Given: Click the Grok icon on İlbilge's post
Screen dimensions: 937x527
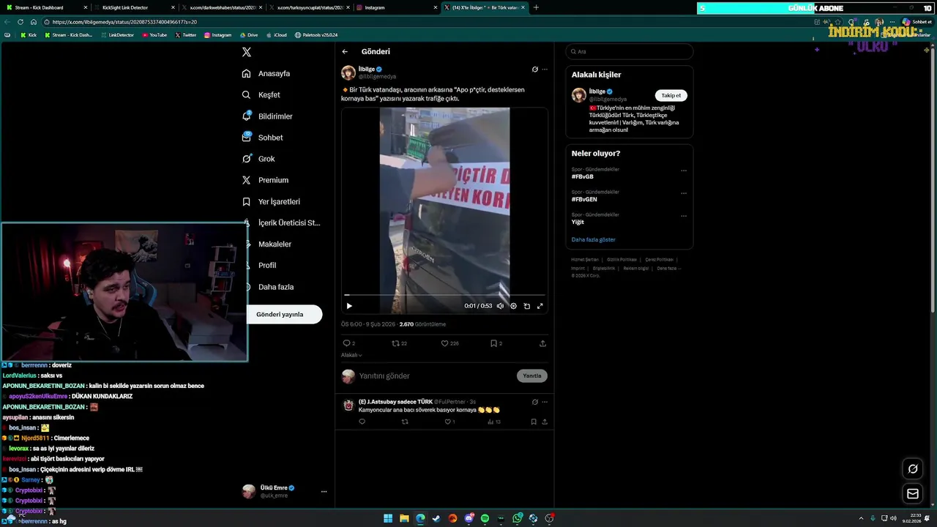Looking at the screenshot, I should [x=534, y=70].
